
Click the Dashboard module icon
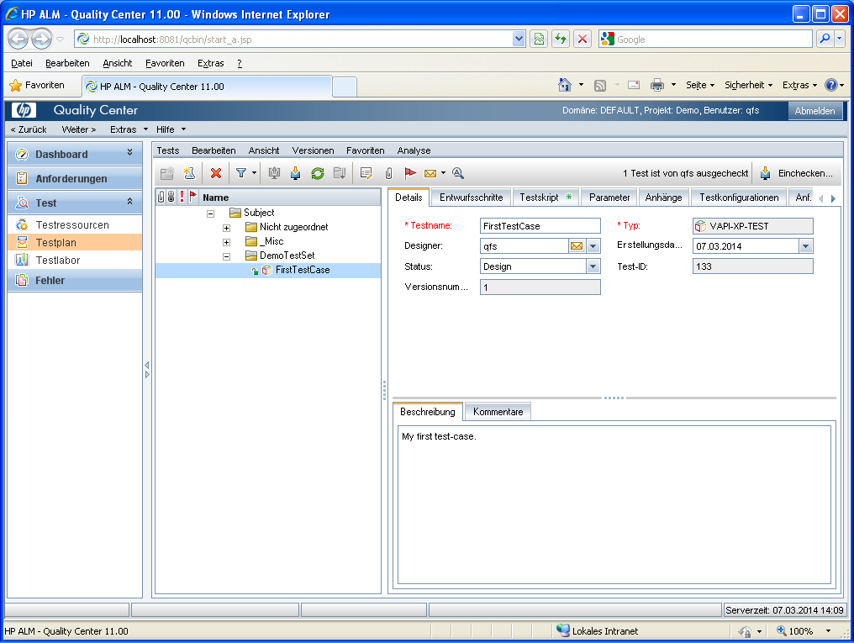coord(22,154)
